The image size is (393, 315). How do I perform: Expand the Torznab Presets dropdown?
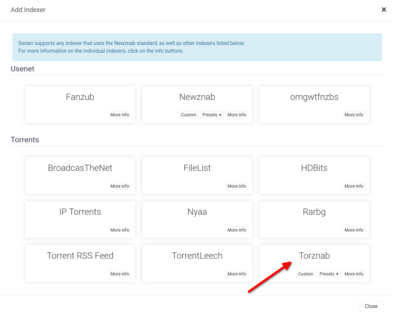click(329, 274)
